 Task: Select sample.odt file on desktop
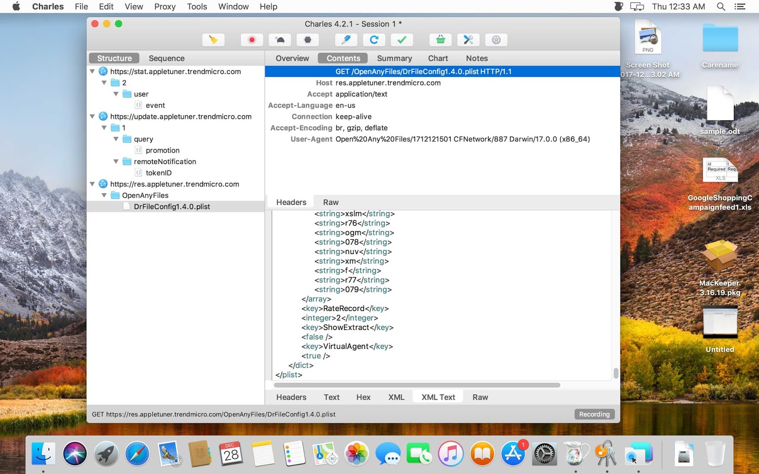[720, 110]
